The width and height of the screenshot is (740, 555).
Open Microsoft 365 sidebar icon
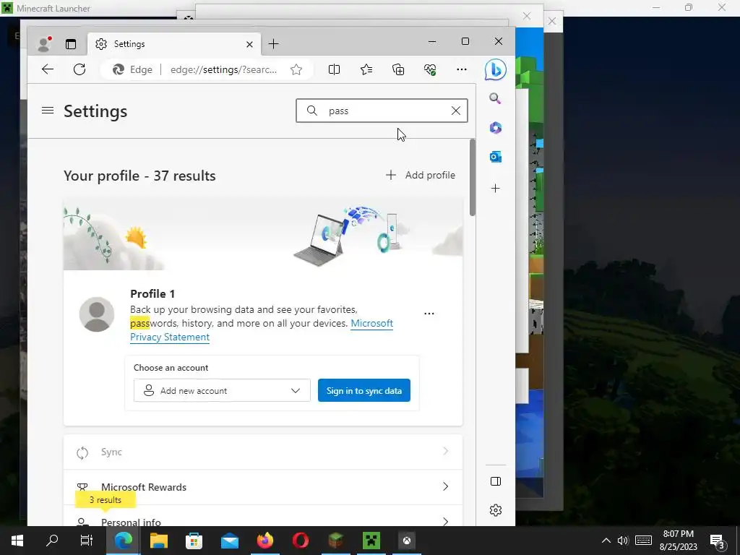[x=495, y=127]
